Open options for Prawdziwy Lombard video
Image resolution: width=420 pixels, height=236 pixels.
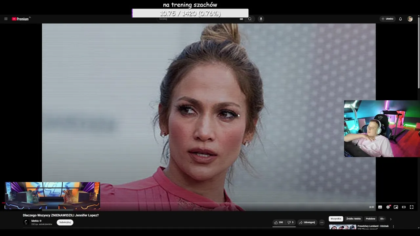(393, 226)
